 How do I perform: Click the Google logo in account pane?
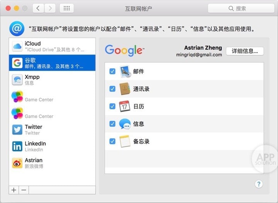[x=125, y=50]
